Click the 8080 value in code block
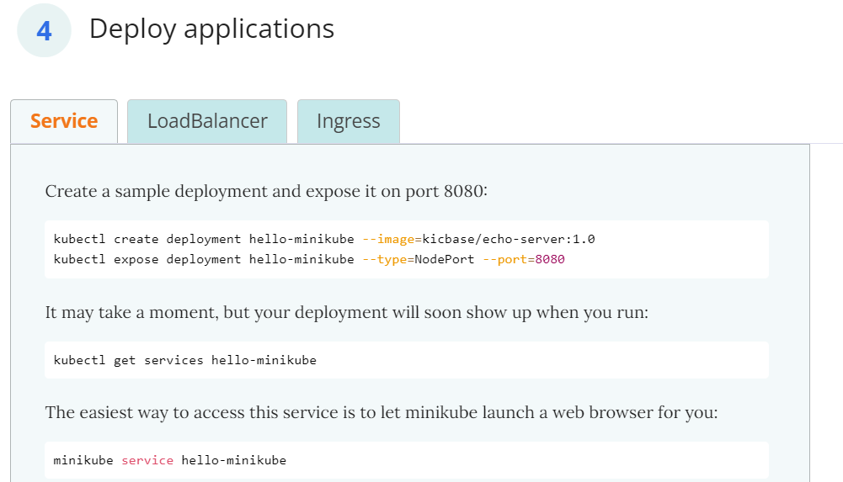This screenshot has height=482, width=843. pyautogui.click(x=550, y=259)
